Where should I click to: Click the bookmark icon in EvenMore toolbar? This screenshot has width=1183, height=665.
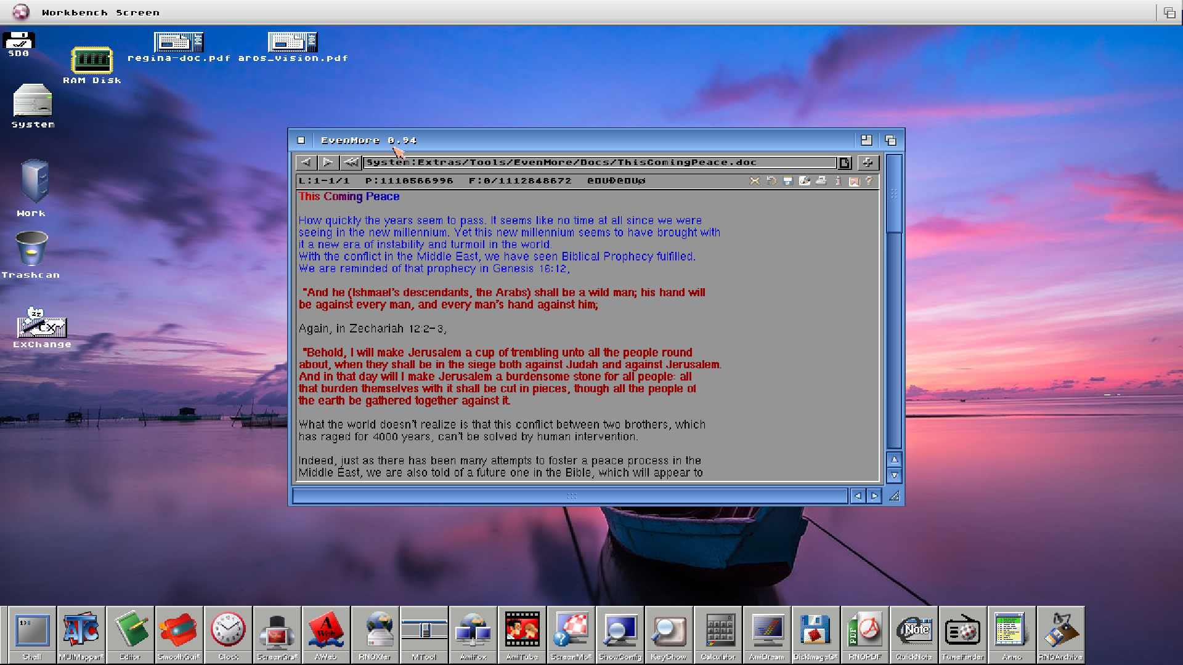pos(854,180)
